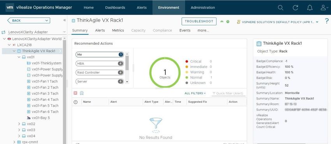Open the BACK dropdown button

pos(29,21)
